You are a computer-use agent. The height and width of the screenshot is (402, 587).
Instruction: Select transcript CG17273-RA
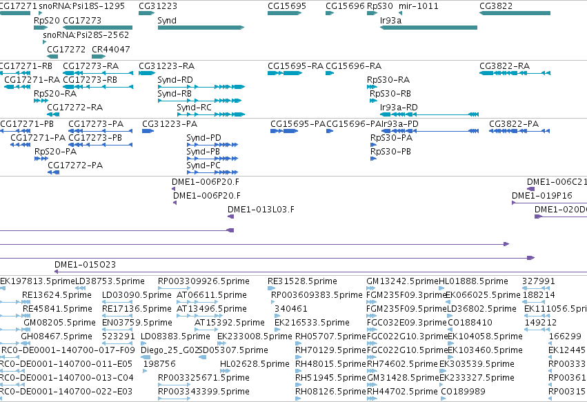pos(98,73)
